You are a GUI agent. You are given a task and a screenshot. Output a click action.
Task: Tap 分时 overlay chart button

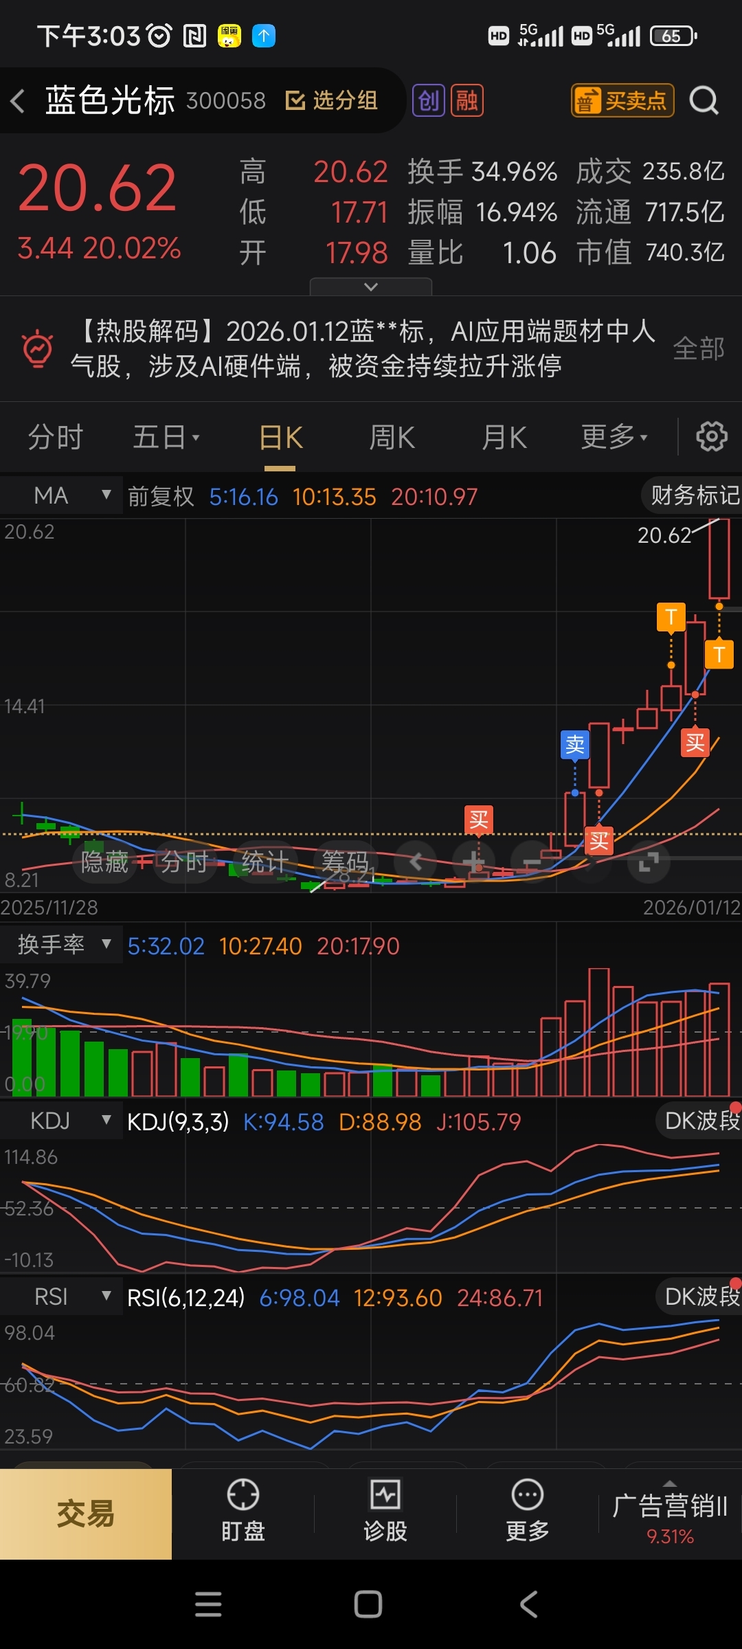tap(183, 862)
